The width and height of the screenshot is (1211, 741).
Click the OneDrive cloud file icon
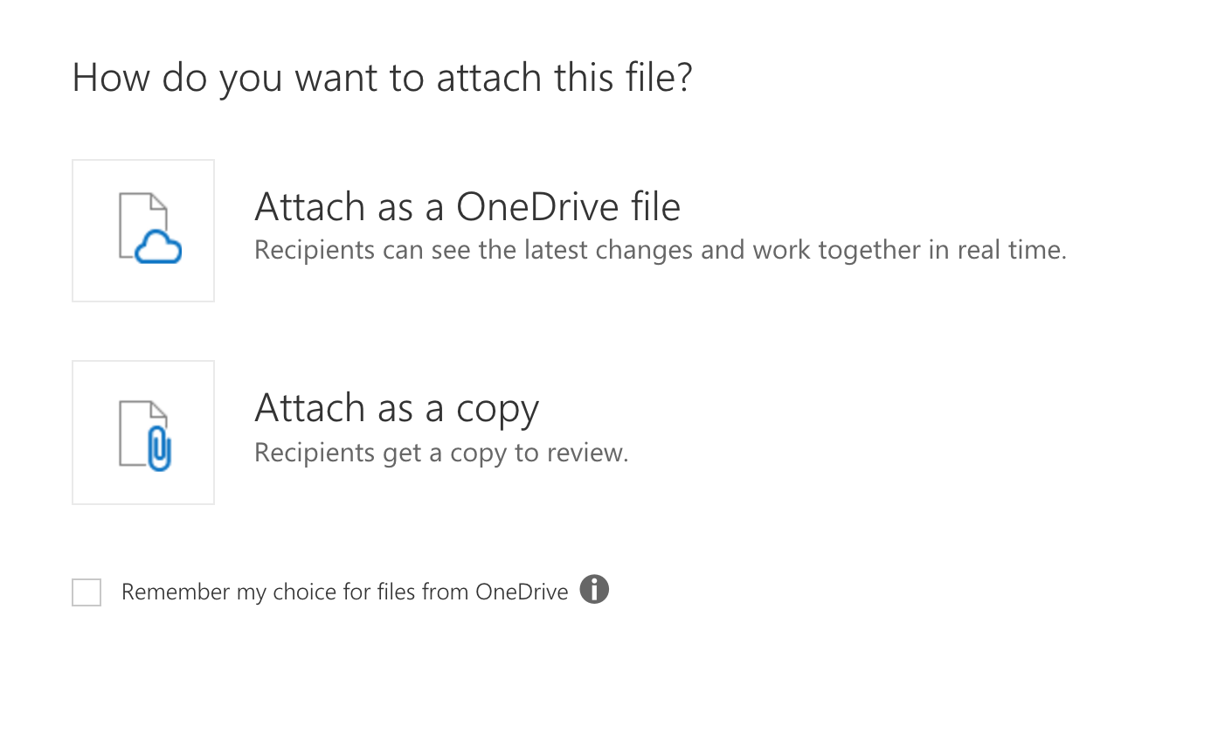(149, 229)
